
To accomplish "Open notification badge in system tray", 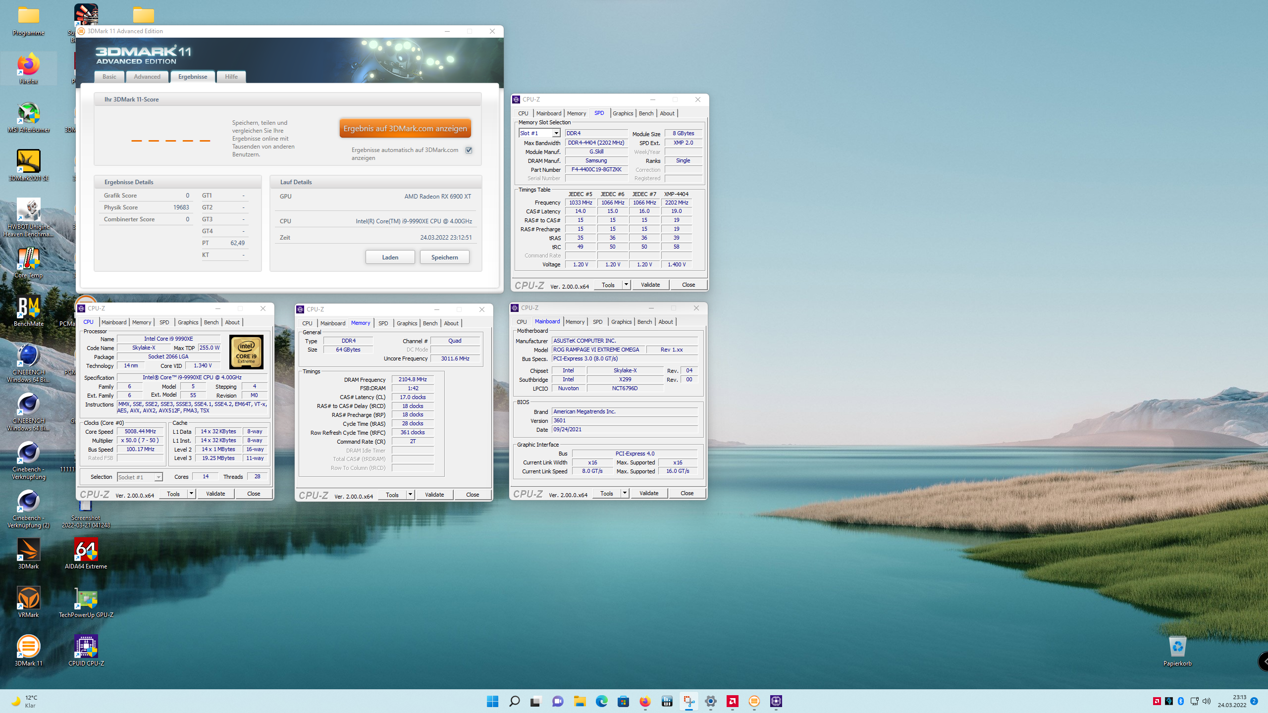I will tap(1254, 701).
